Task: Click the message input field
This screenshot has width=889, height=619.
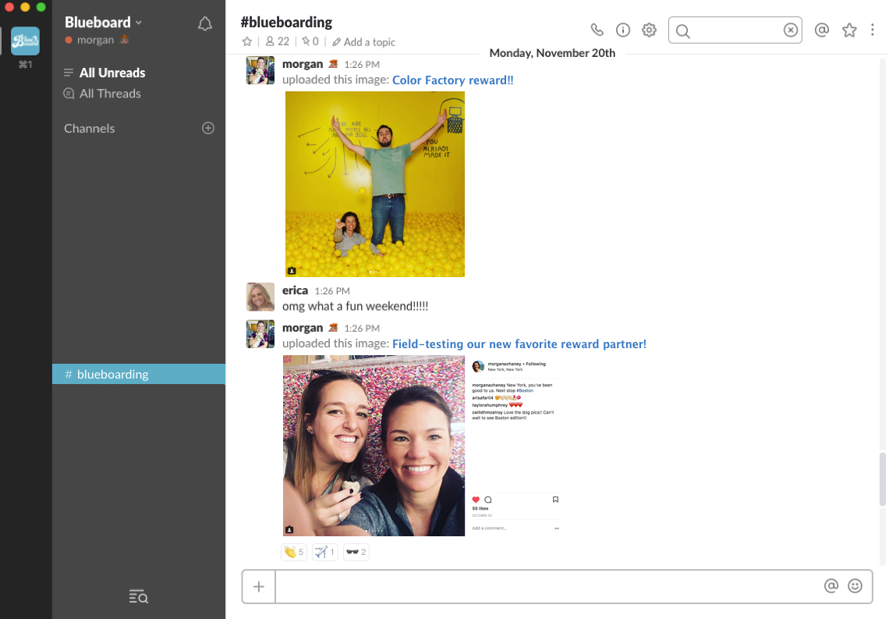Action: (x=547, y=586)
